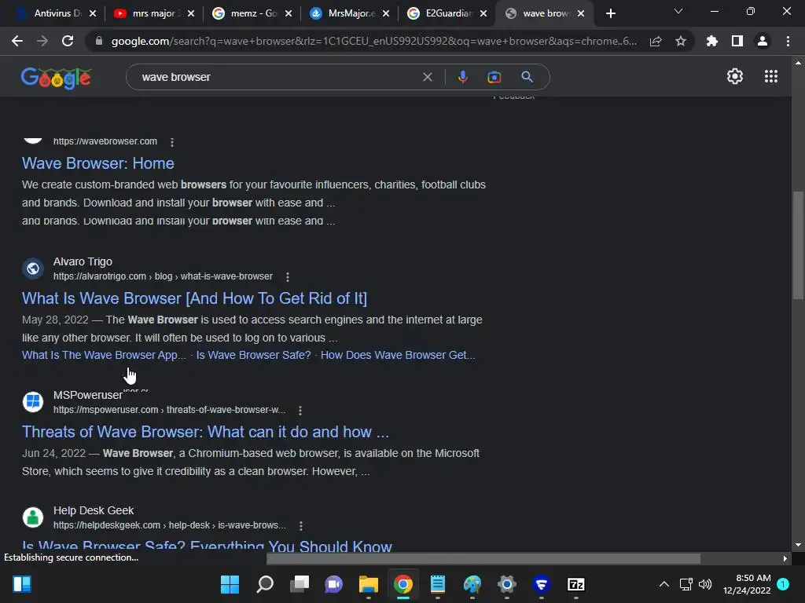Open notification badge in tray
Screen dimensions: 805x603
click(783, 583)
